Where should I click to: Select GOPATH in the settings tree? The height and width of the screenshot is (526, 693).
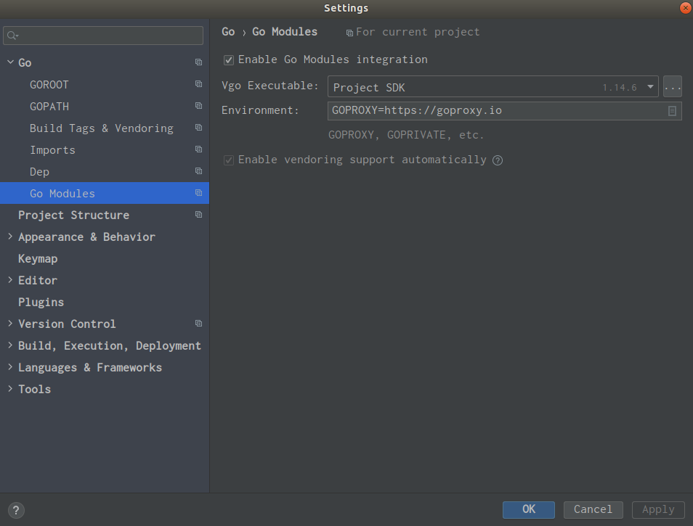click(x=49, y=106)
